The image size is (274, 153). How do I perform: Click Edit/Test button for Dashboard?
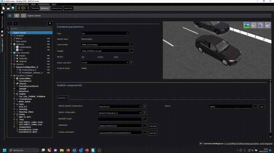pyautogui.click(x=153, y=126)
